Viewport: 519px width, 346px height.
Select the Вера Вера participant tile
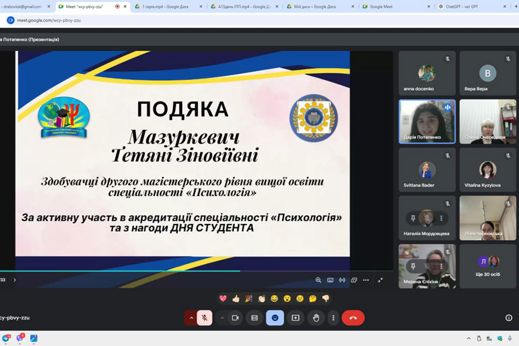pos(487,73)
